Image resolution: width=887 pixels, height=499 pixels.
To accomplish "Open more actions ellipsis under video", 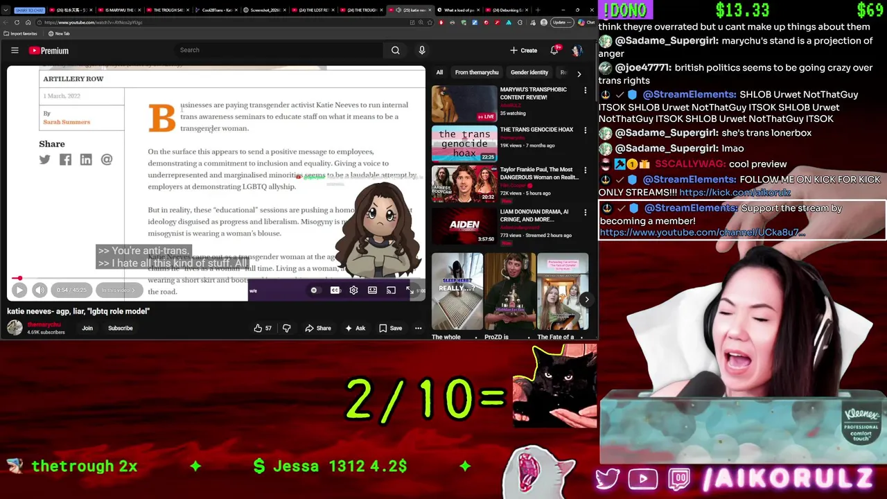I will 418,328.
